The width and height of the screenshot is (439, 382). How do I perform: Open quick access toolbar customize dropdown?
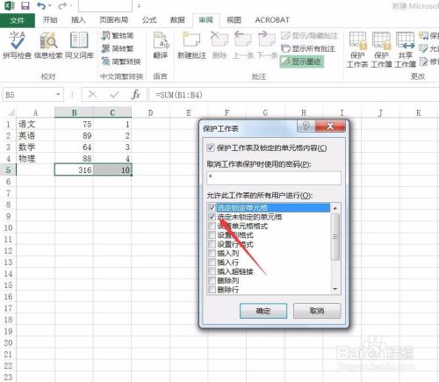pyautogui.click(x=139, y=6)
